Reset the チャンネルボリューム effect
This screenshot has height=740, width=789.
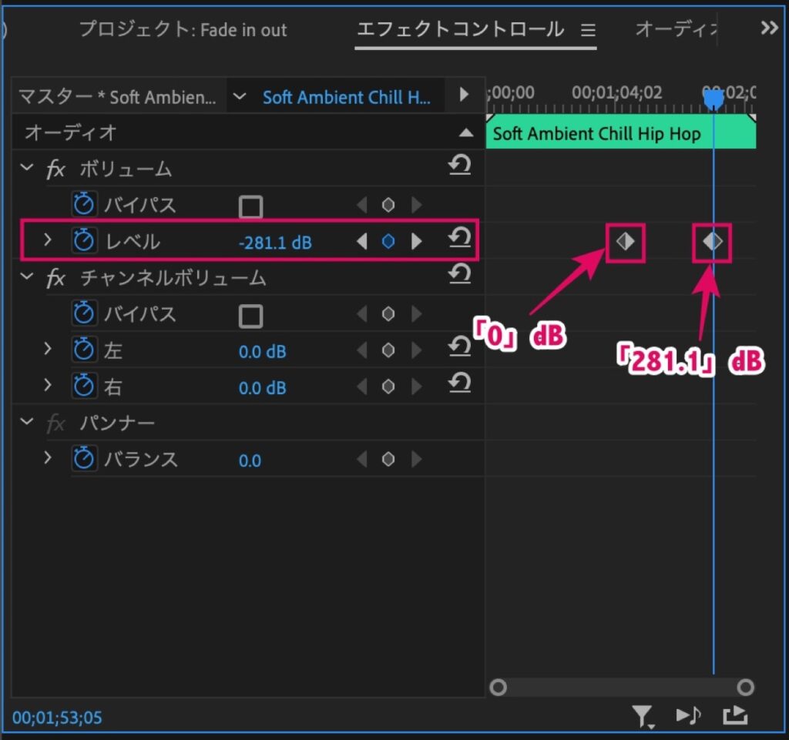coord(459,274)
